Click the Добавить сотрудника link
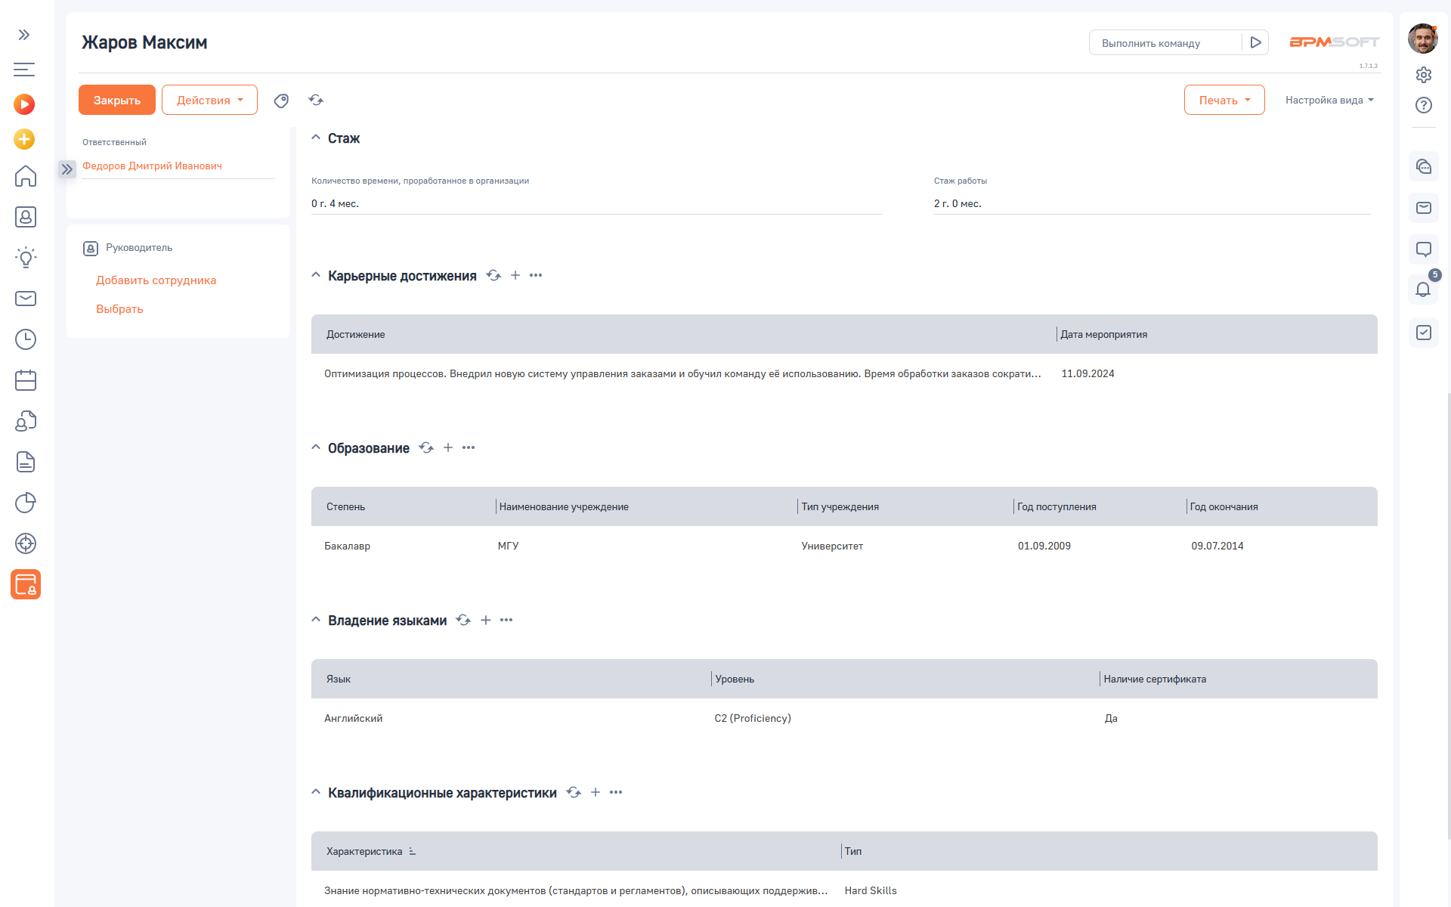 [156, 280]
